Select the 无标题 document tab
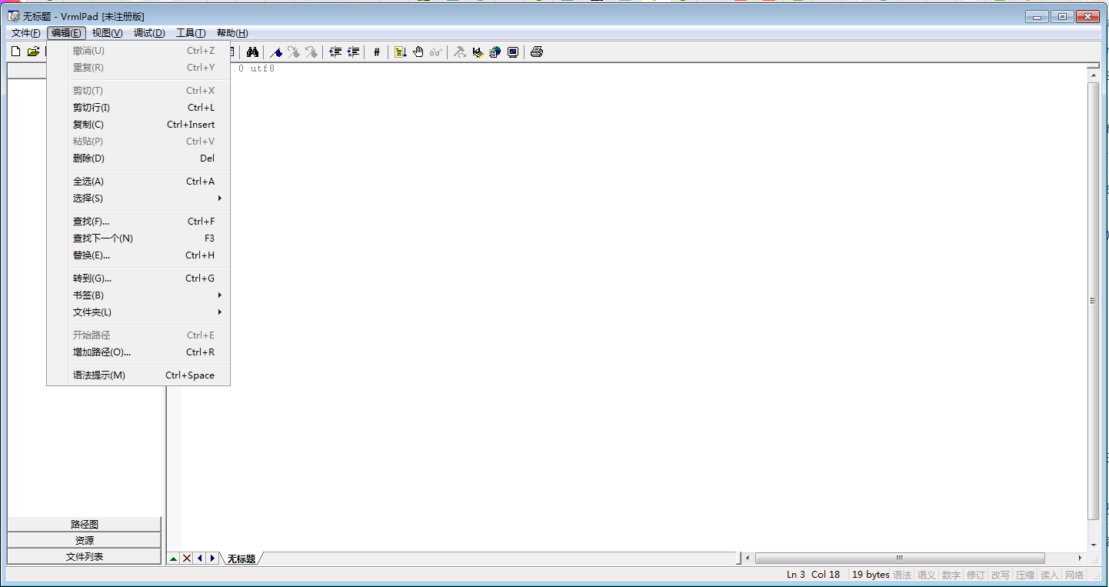 coord(241,559)
